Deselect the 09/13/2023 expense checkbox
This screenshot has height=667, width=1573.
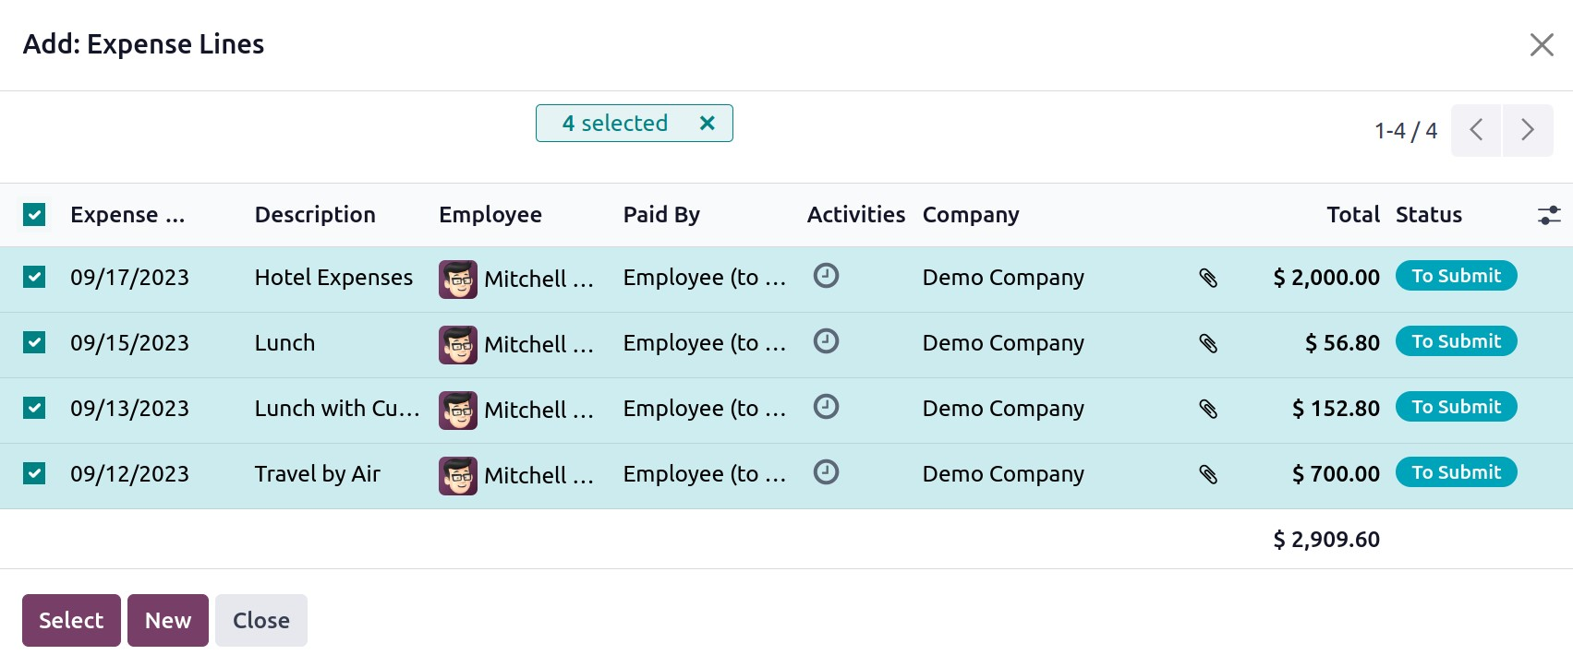[34, 408]
